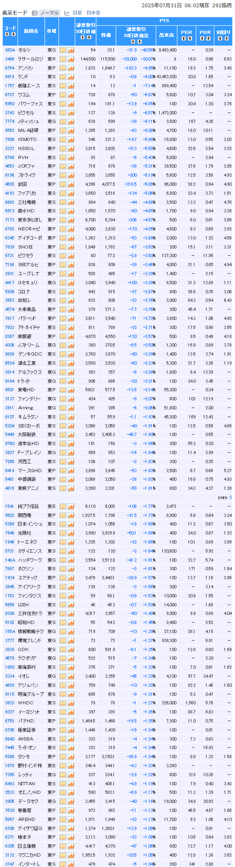235x867 pixels.
Task: Open the chart icon for KIMOTO
Action: pos(71,140)
